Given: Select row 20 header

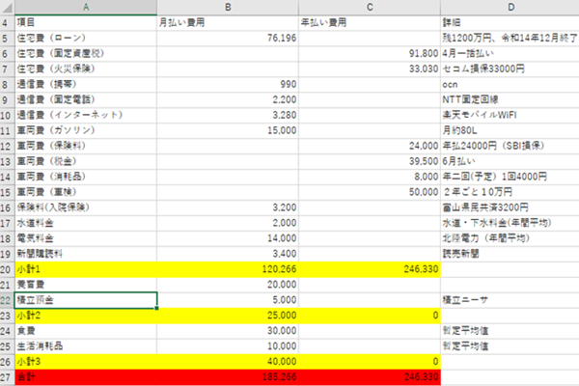Looking at the screenshot, I should click(8, 268).
